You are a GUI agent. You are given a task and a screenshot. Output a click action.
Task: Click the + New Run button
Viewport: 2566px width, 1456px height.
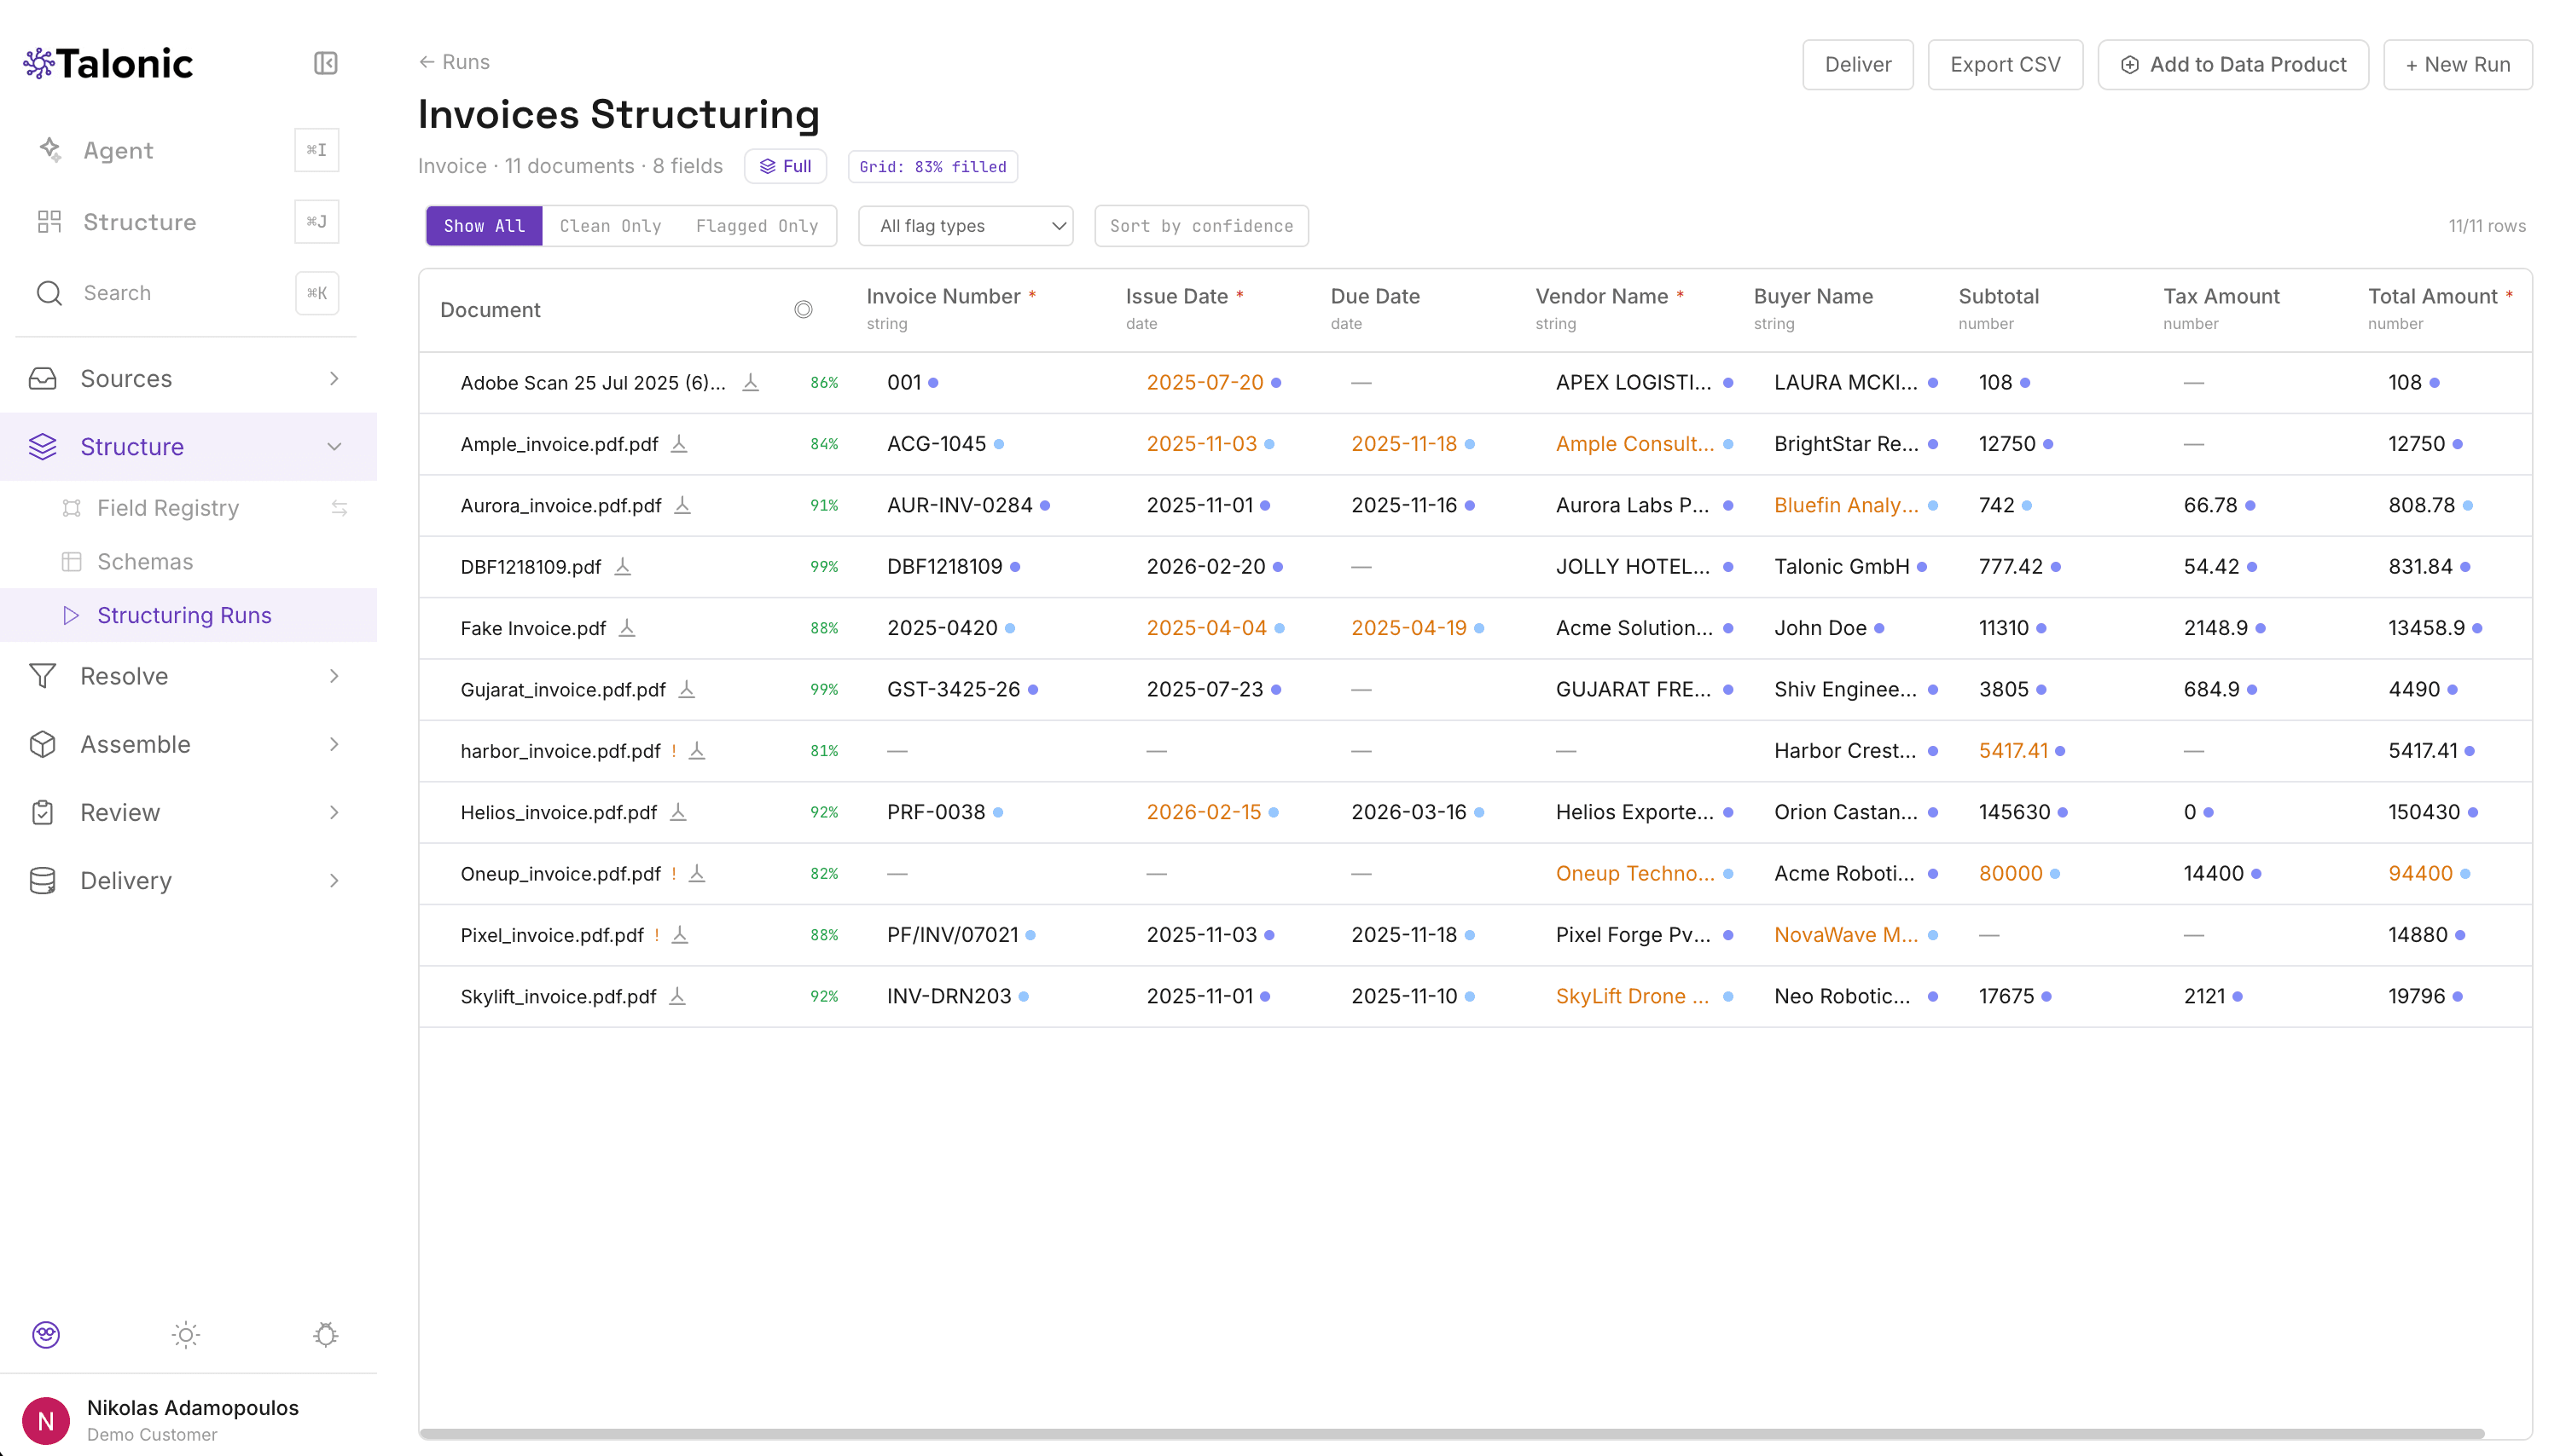pos(2458,64)
